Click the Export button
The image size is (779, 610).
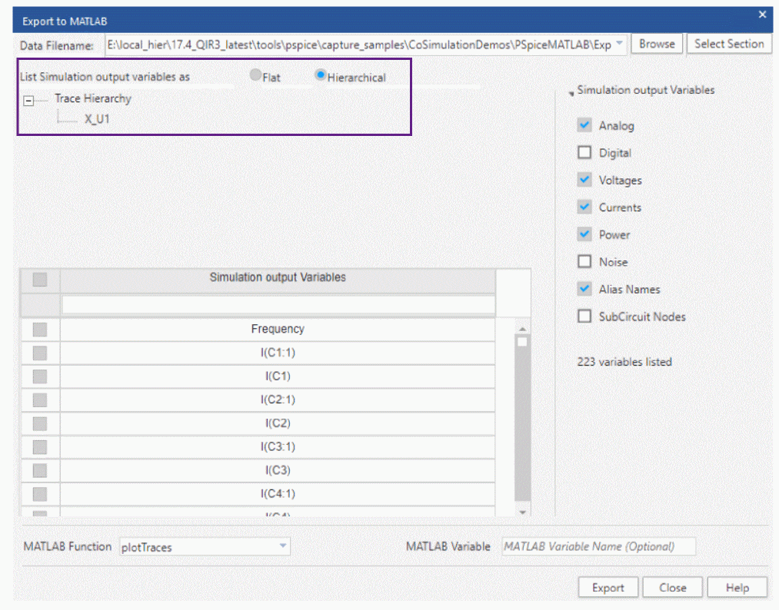coord(608,588)
